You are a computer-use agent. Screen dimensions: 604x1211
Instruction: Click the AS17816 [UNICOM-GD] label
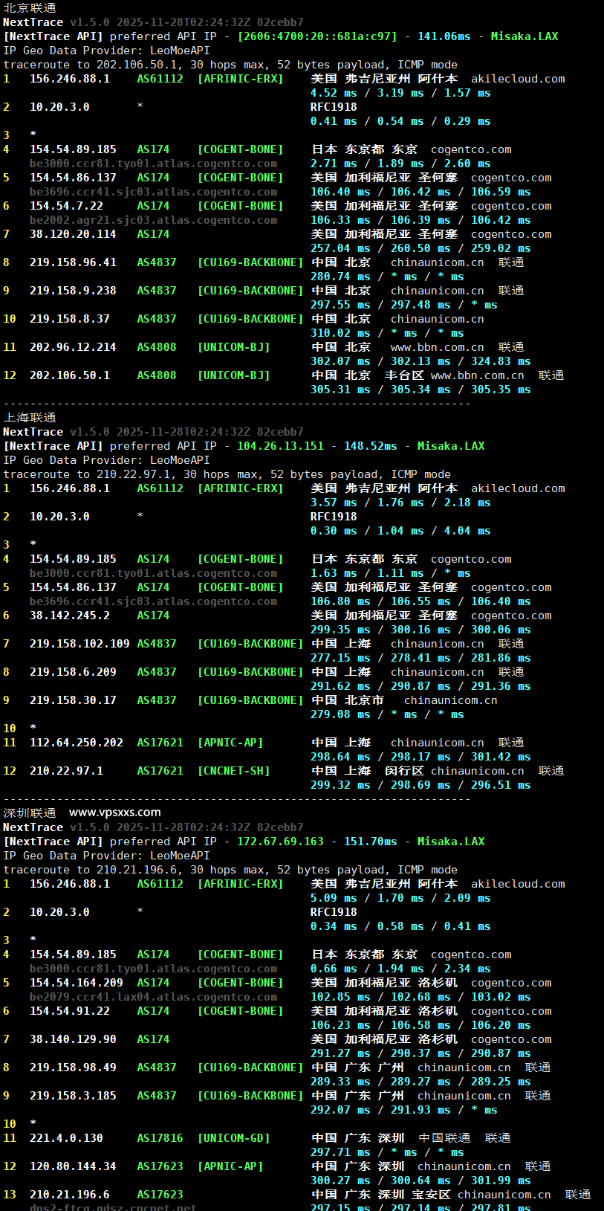(204, 1138)
